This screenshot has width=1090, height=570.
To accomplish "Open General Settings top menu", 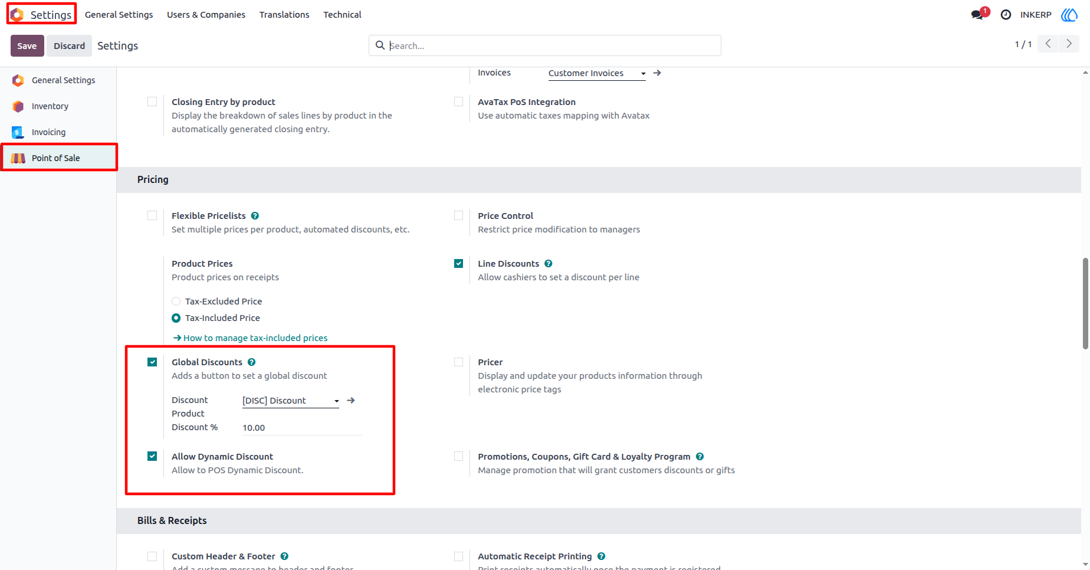I will pos(119,15).
